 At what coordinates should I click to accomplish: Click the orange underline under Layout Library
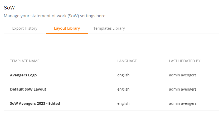(67, 33)
